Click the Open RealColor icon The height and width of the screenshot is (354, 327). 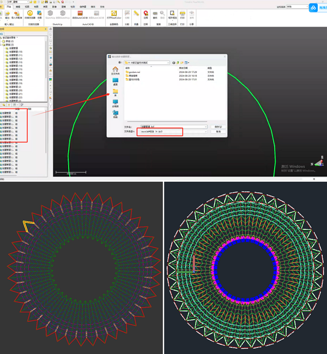[113, 13]
